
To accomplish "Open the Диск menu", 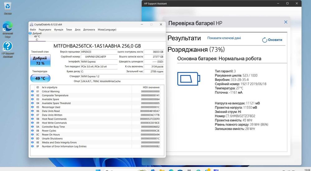I will [x=77, y=30].
